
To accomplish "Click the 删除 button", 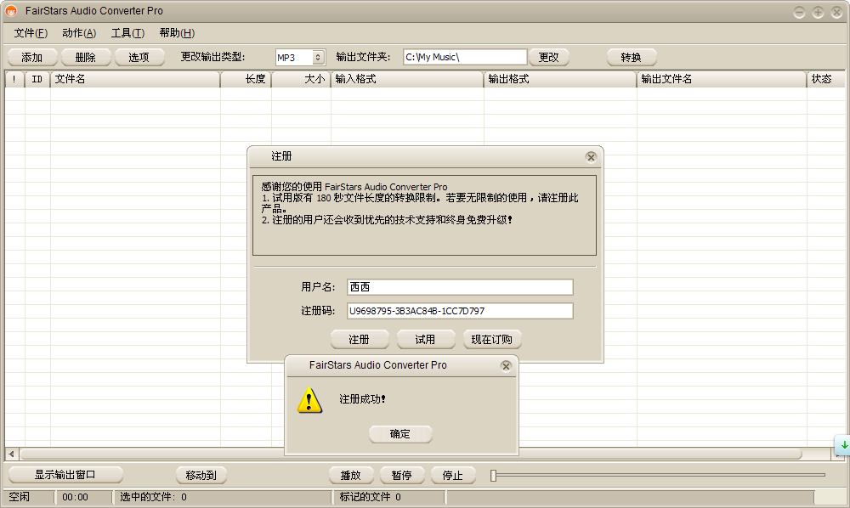I will 86,58.
